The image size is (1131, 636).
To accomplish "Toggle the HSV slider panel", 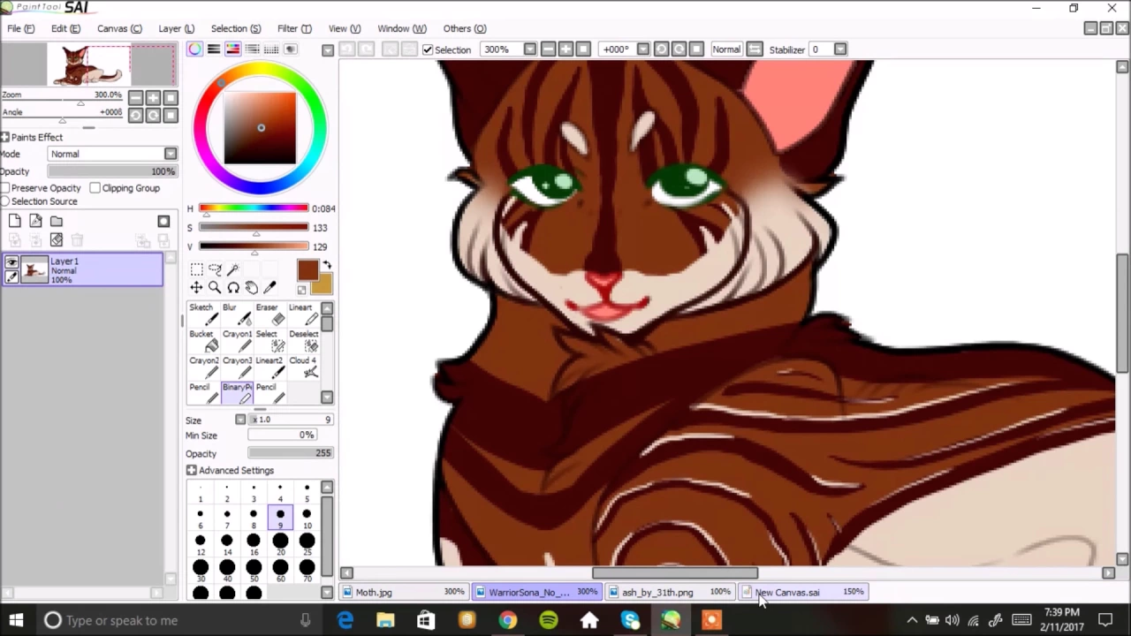I will tap(233, 49).
